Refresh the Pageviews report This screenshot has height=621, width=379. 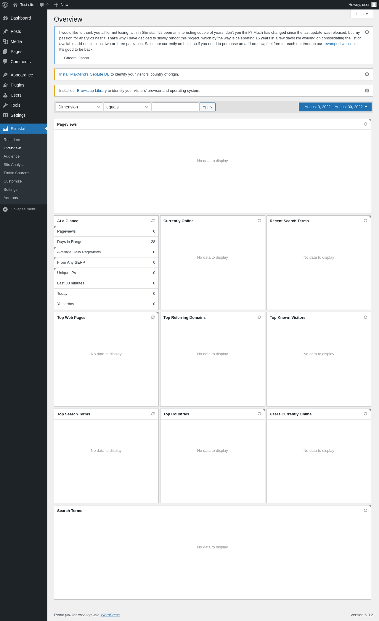tap(365, 124)
